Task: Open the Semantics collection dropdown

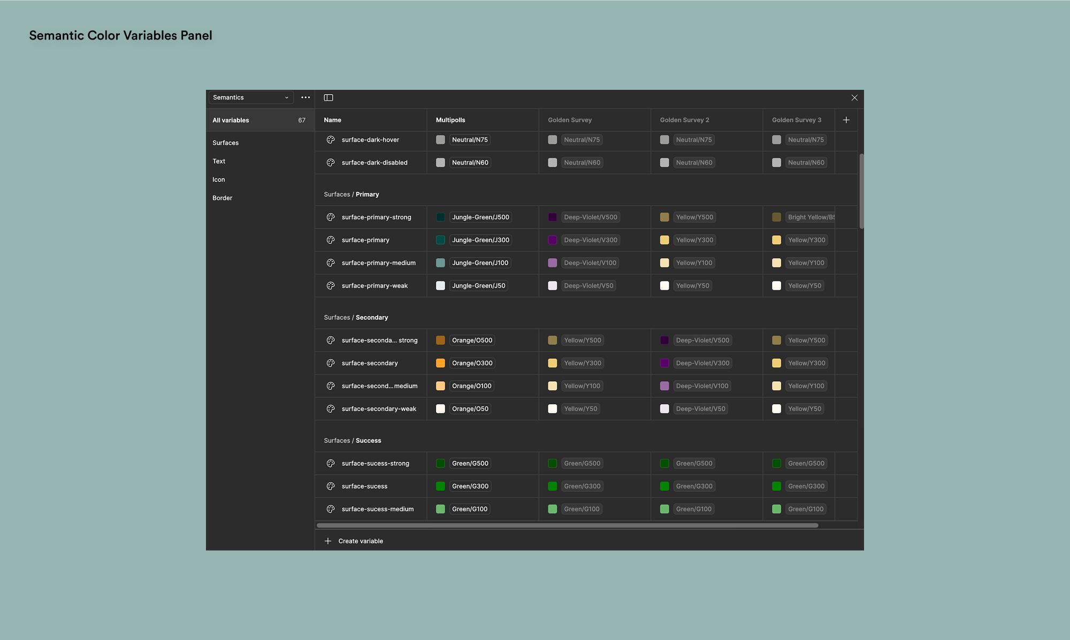Action: (x=250, y=97)
